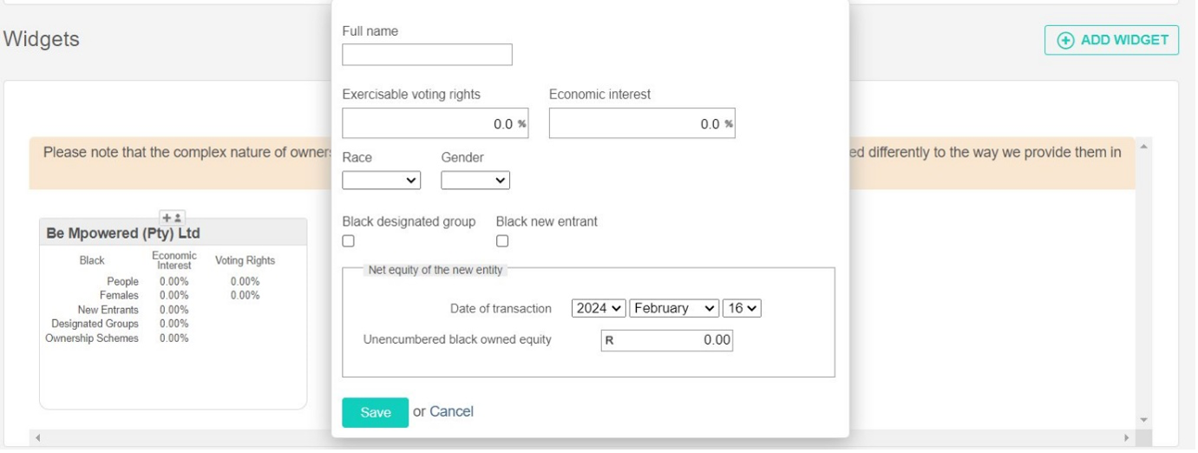Click the Net equity of the new entity legend

(435, 270)
